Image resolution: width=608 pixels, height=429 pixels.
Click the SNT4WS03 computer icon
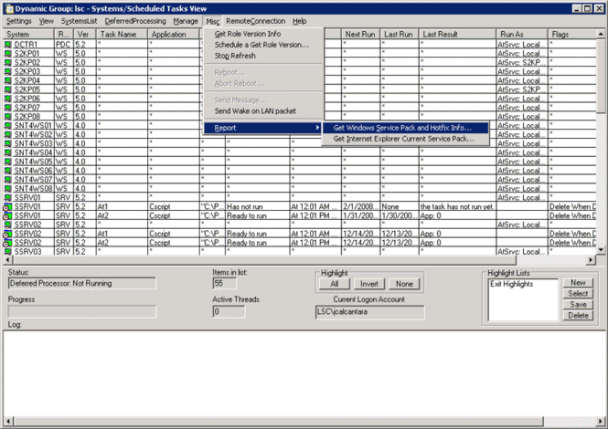coord(7,143)
